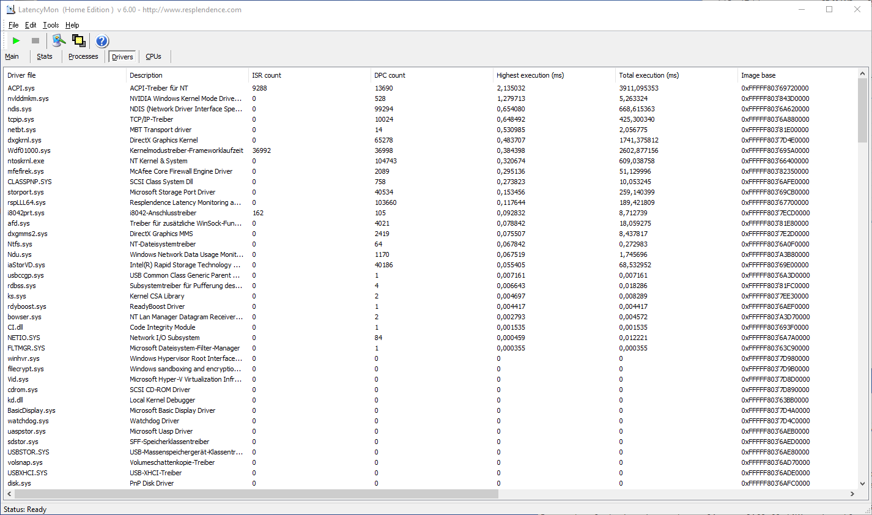This screenshot has width=872, height=515.
Task: Select the Wdf01000.sys row
Action: pos(430,150)
